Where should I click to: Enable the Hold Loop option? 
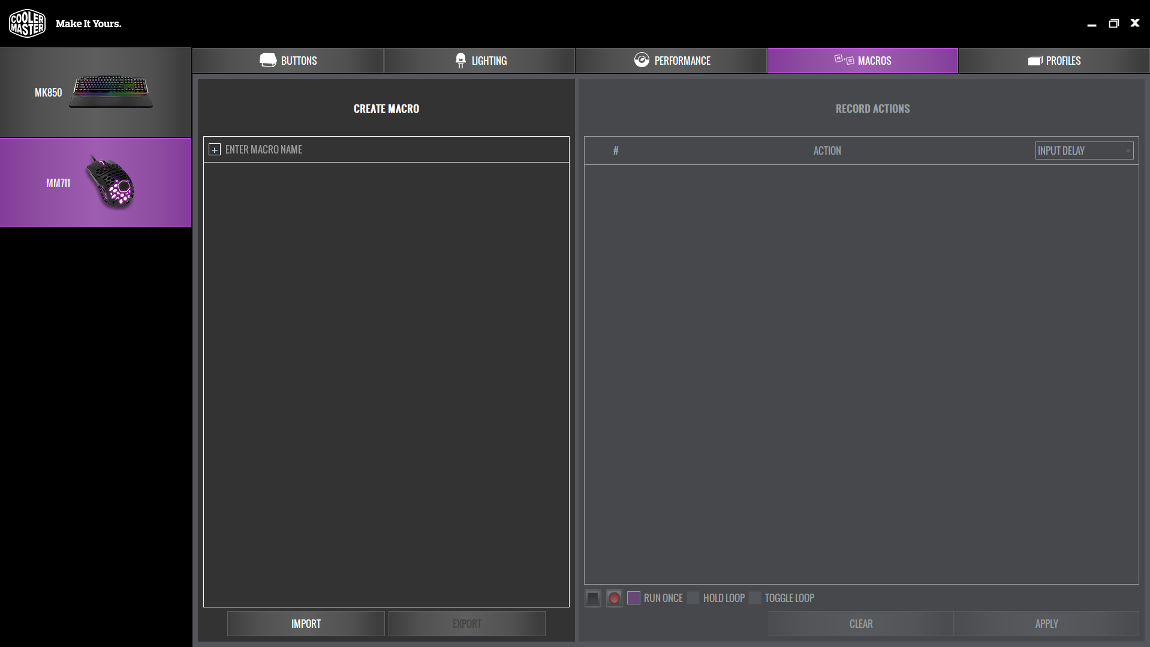point(693,598)
